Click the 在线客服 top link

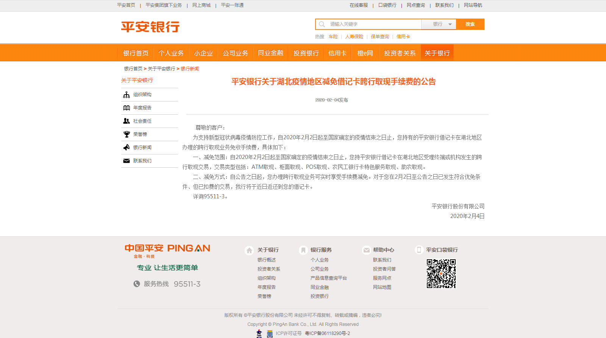[x=359, y=5]
